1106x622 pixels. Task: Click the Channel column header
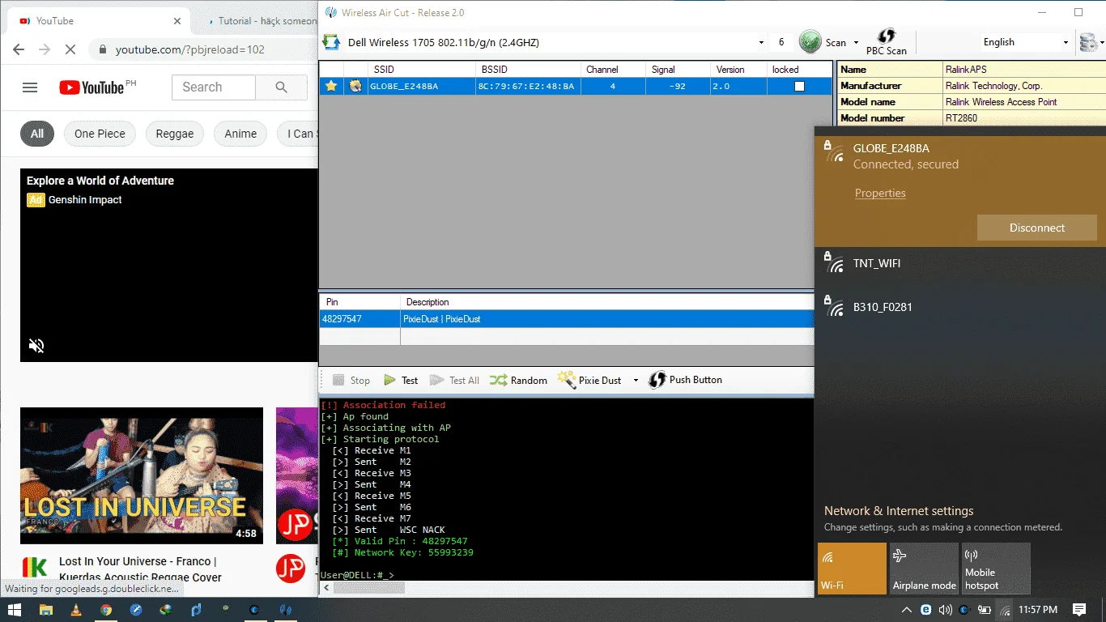613,70
